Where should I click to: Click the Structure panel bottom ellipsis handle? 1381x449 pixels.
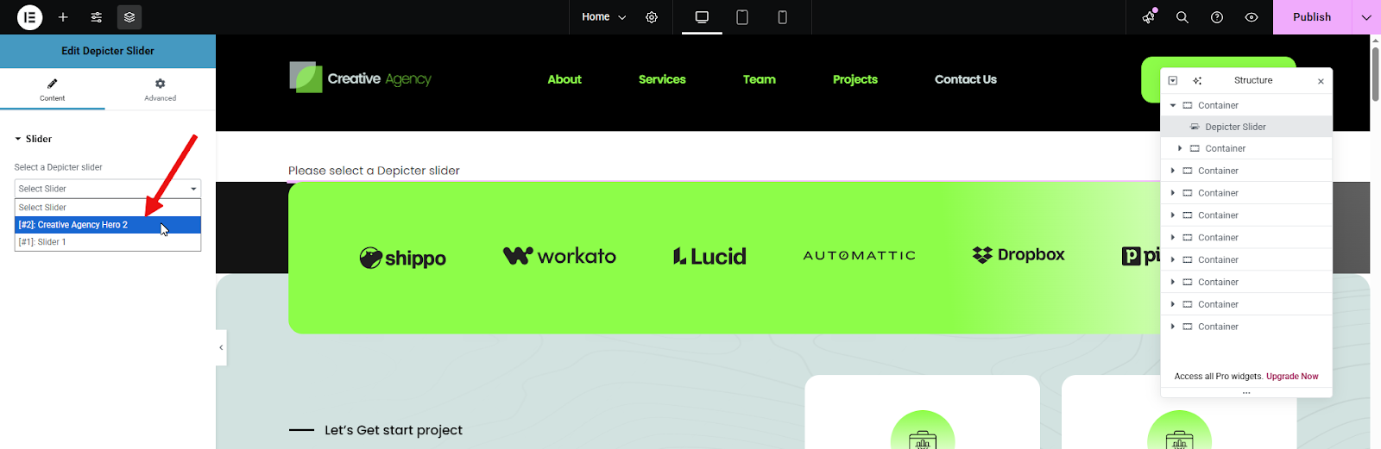pos(1246,393)
